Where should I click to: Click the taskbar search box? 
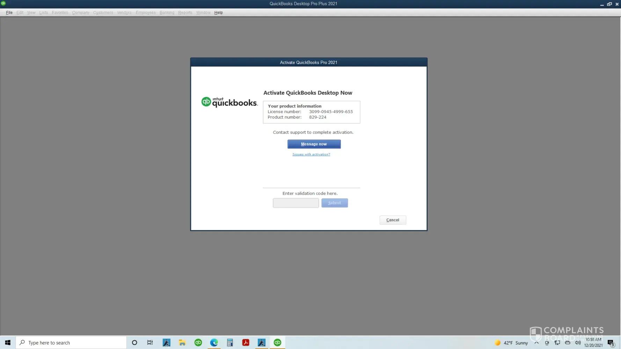pos(71,343)
